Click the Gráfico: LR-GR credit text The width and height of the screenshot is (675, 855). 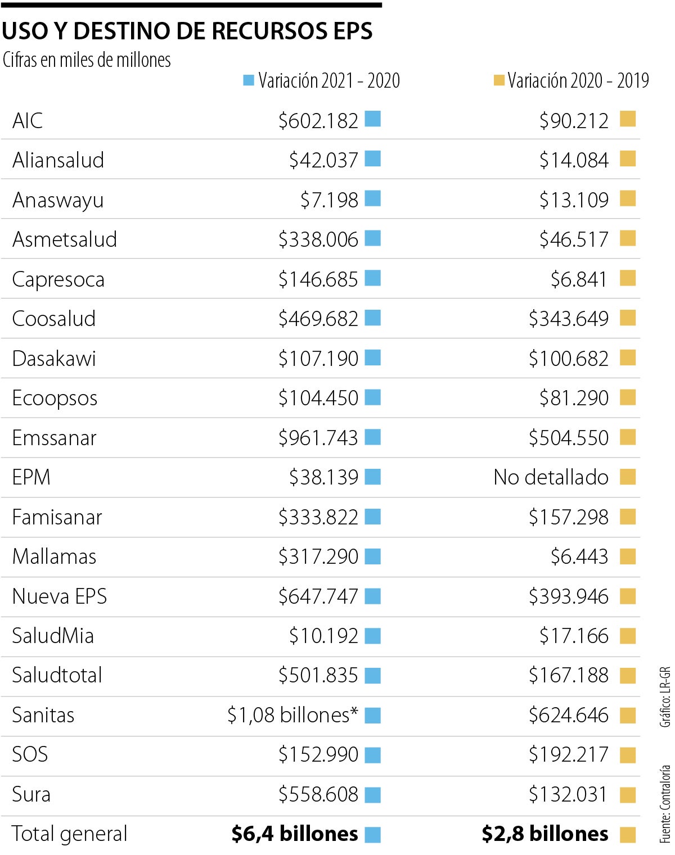click(x=665, y=697)
